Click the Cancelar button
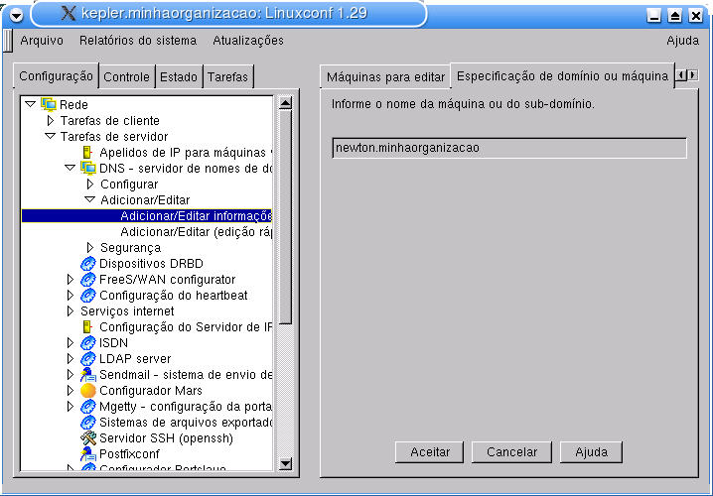This screenshot has height=496, width=713. (511, 452)
